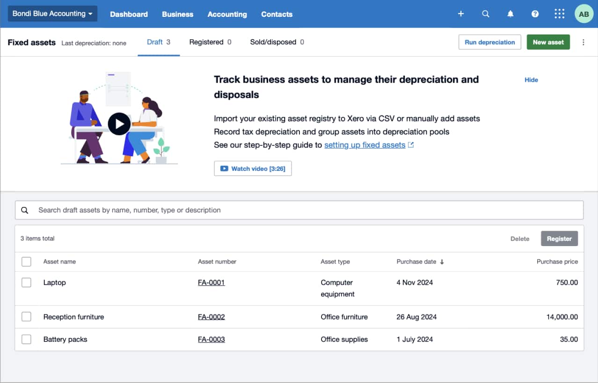This screenshot has height=383, width=598.
Task: Click the help question mark icon
Action: click(x=535, y=14)
